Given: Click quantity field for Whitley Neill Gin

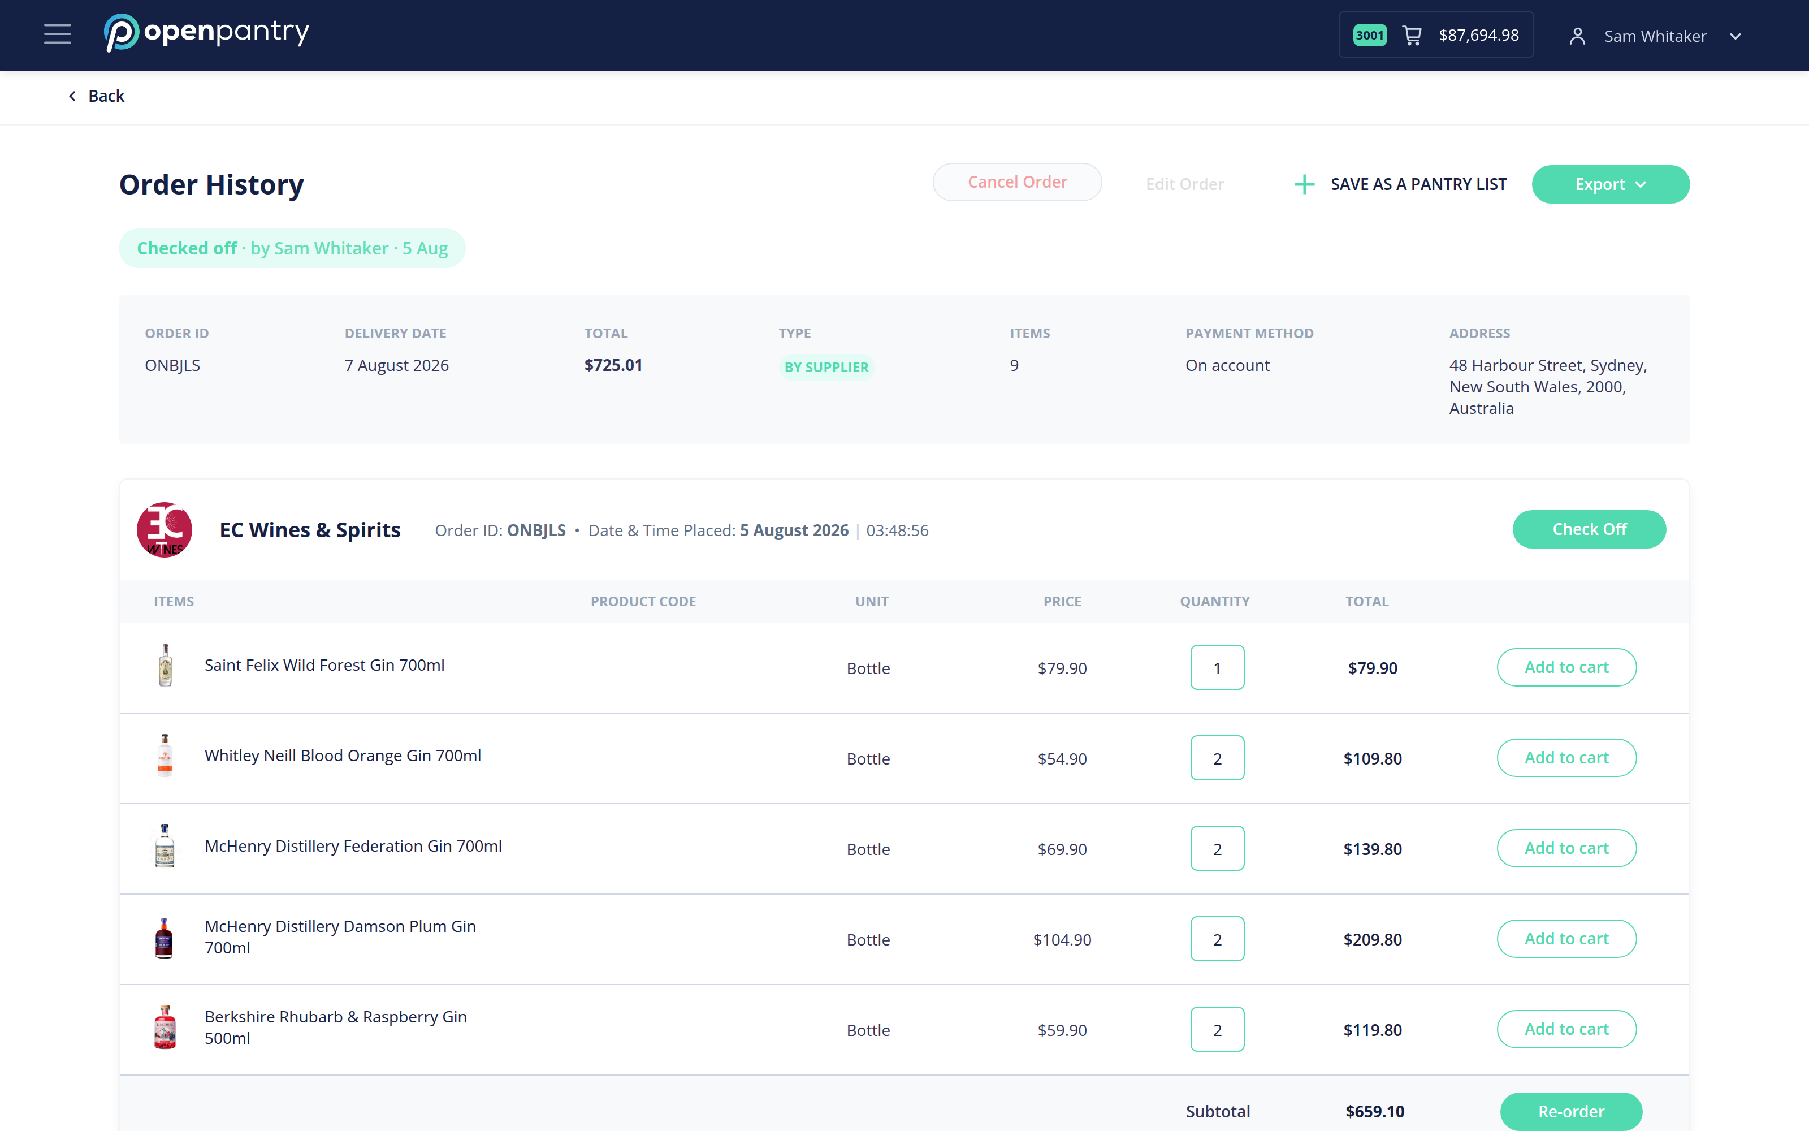Looking at the screenshot, I should tap(1217, 758).
